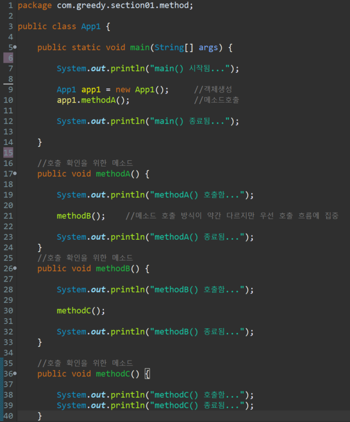350x422 pixels.
Task: Click line number 40 in gutter
Action: (8, 416)
